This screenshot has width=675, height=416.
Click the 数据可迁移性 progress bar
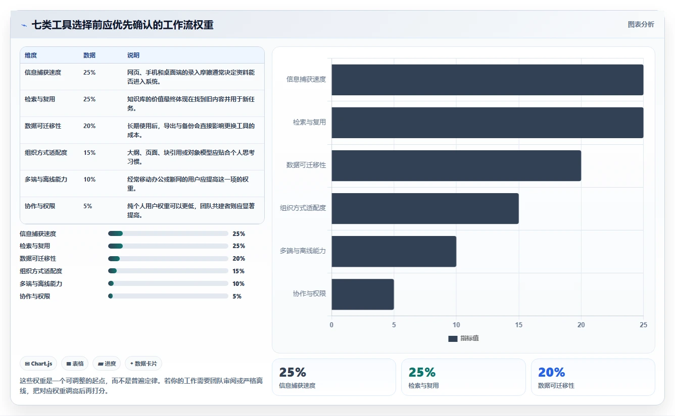click(x=168, y=259)
